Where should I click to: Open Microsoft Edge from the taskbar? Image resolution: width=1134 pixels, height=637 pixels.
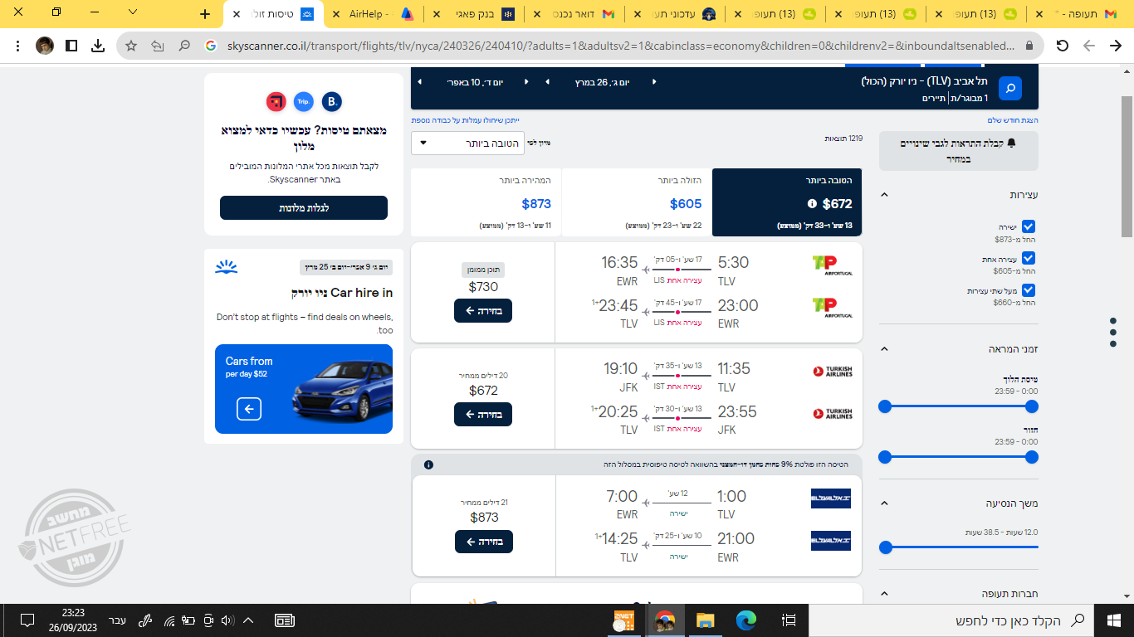(x=746, y=620)
